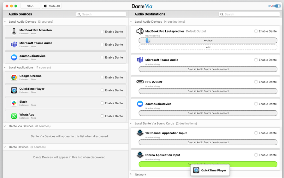Click "Dante Devices will appear" message

click(x=69, y=157)
